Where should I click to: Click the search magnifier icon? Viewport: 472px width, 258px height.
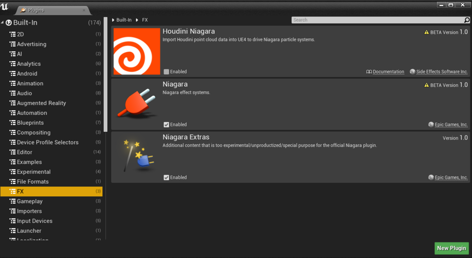tap(467, 20)
